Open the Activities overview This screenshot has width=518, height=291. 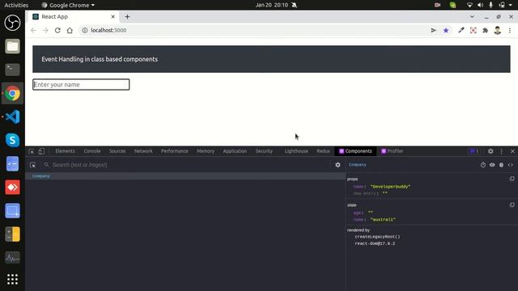pyautogui.click(x=16, y=5)
